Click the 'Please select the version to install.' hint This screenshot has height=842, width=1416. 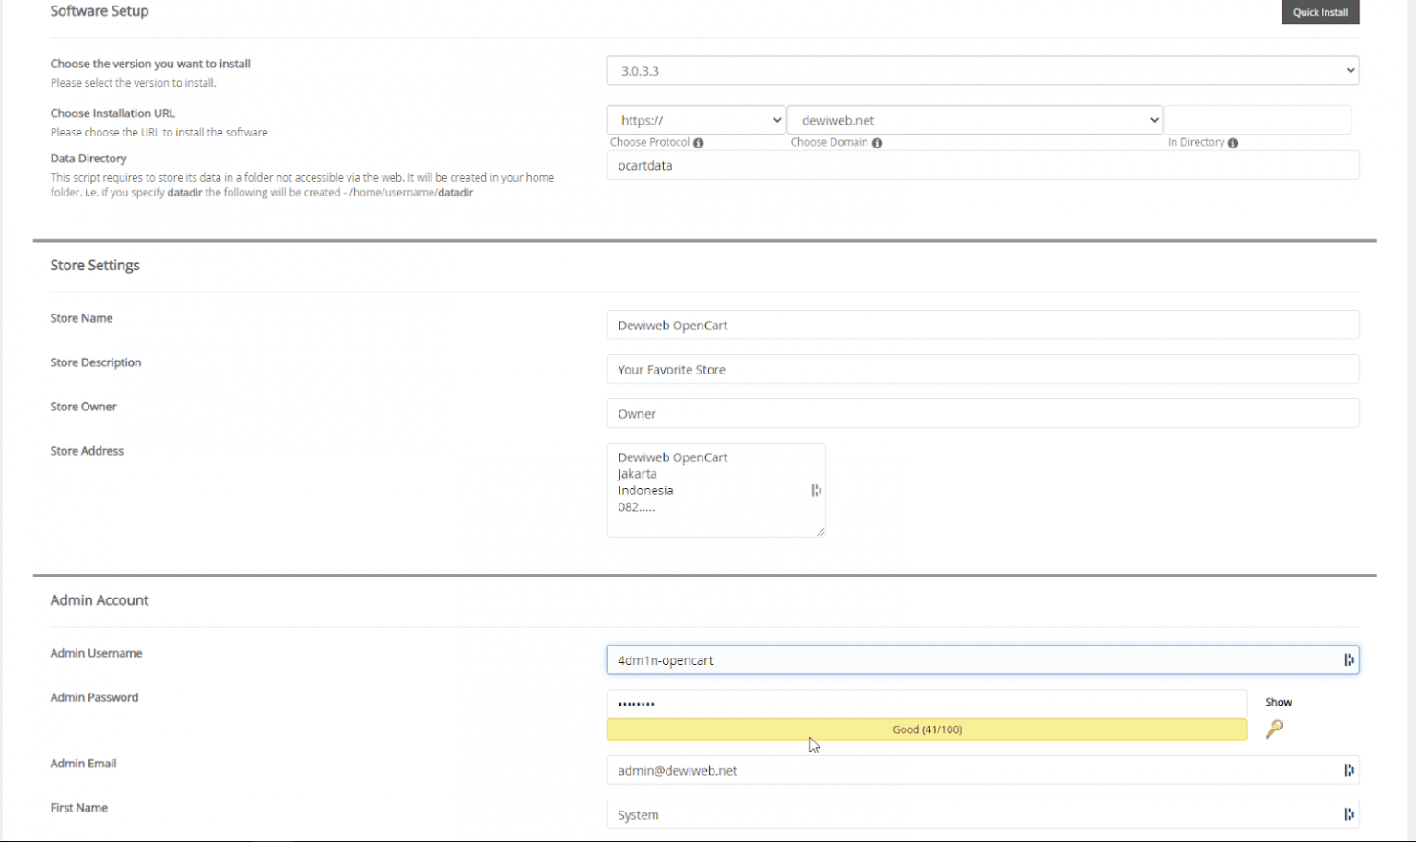(134, 83)
